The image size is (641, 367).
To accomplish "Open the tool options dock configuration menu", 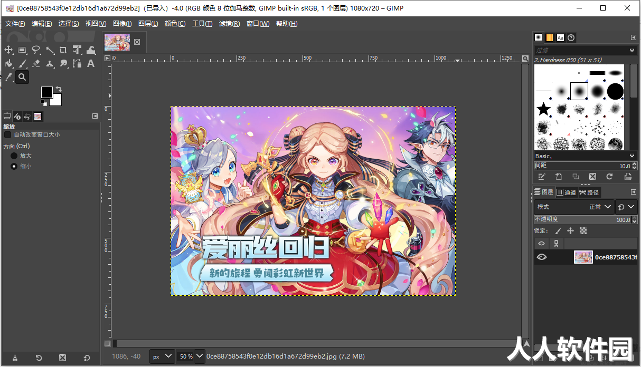I will tap(95, 116).
